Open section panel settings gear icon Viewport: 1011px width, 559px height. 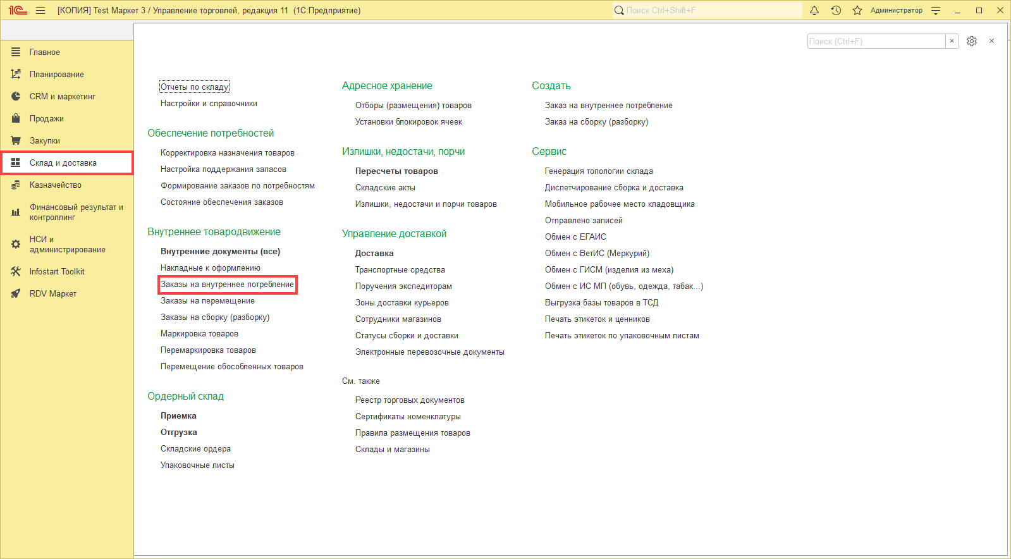pos(972,41)
